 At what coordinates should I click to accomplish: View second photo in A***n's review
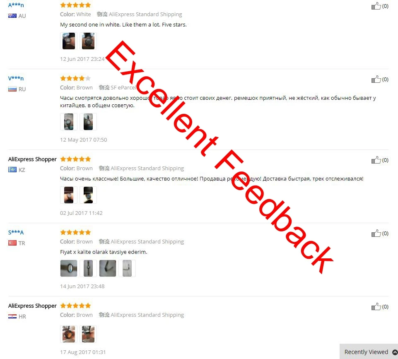coord(88,41)
